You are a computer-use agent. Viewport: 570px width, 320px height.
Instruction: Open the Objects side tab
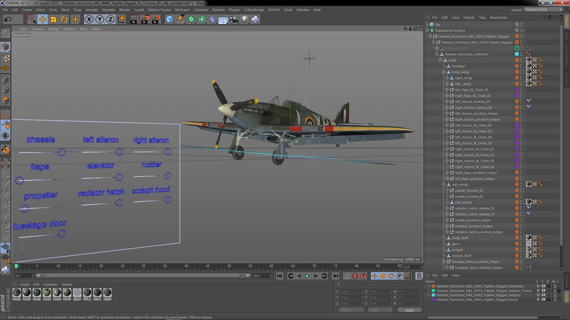coord(567,22)
